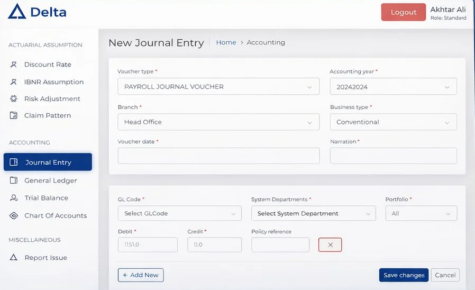The width and height of the screenshot is (475, 290).
Task: Expand the Portfolio dropdown showing All
Action: click(421, 213)
